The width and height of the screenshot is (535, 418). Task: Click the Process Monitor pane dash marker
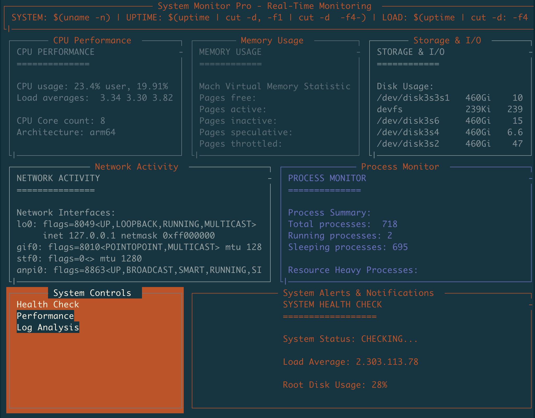tap(531, 179)
